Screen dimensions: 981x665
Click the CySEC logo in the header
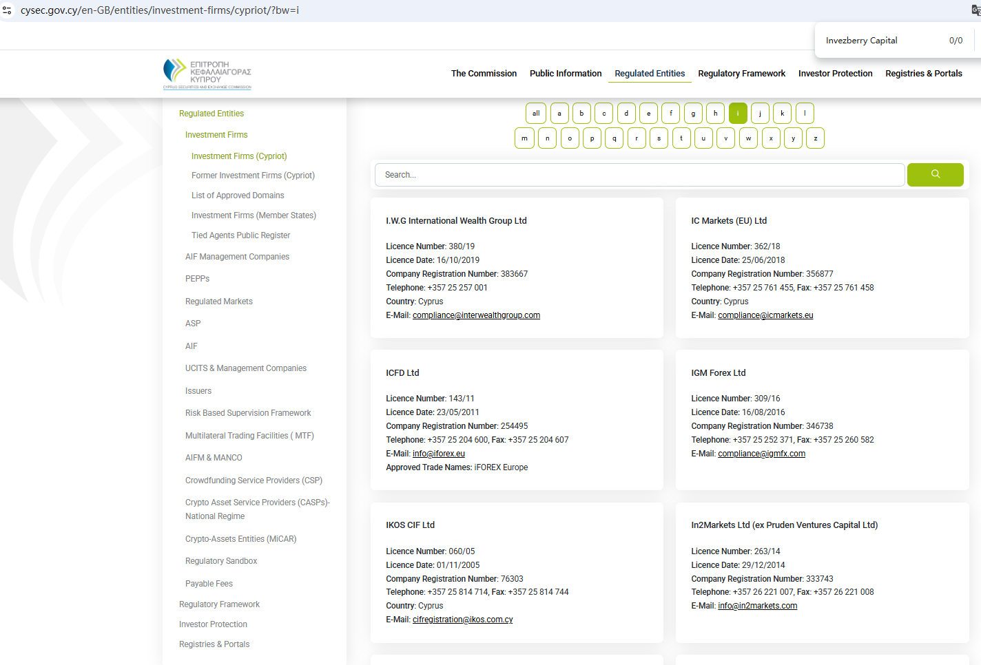pyautogui.click(x=207, y=74)
